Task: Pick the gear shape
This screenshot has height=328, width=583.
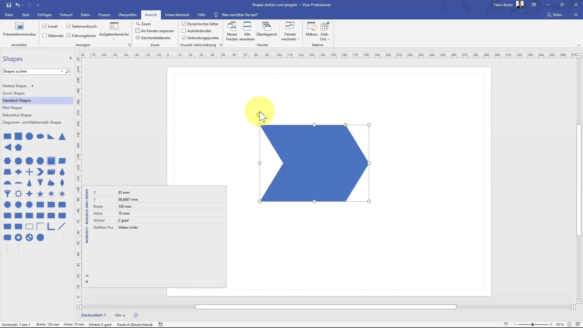Action: coord(19,193)
